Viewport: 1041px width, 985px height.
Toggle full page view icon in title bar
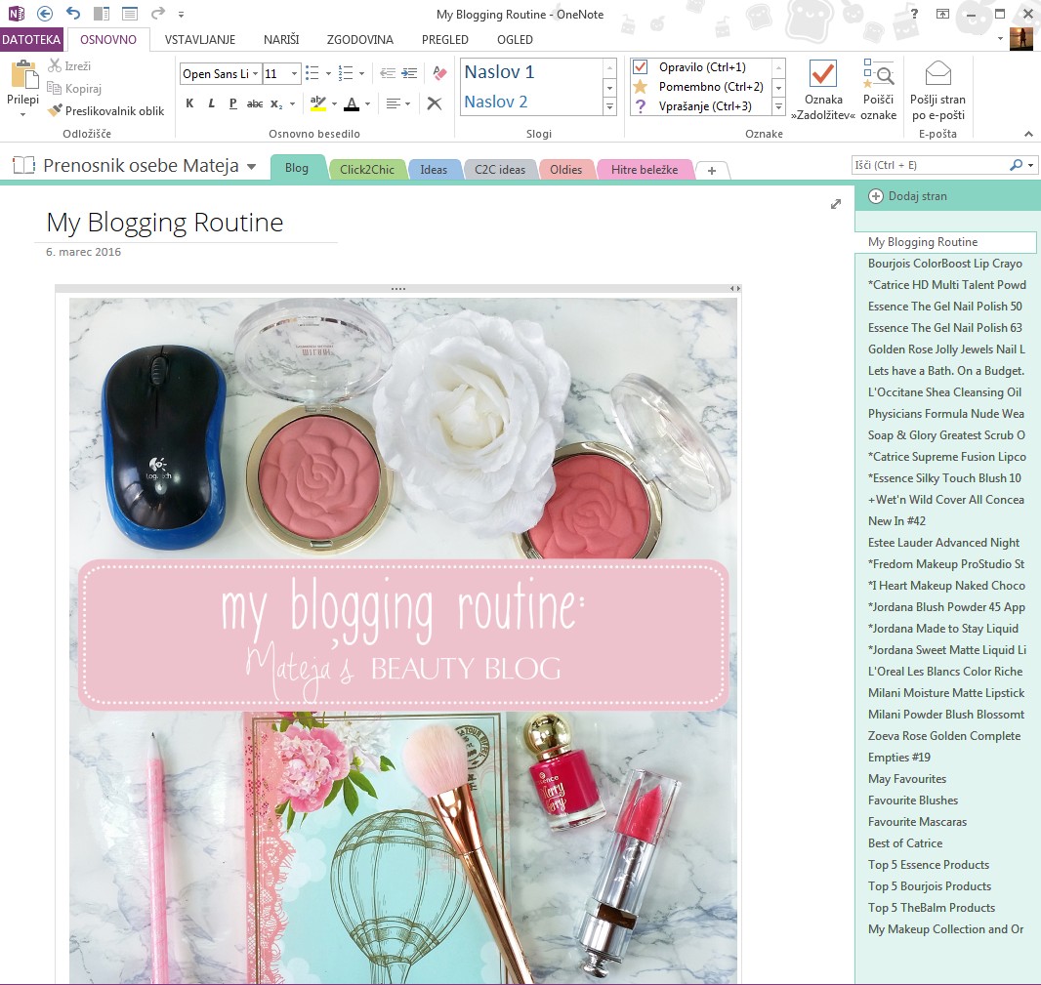point(130,14)
